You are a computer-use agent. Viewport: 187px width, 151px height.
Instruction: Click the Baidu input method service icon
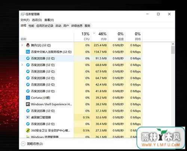pyautogui.click(x=28, y=52)
